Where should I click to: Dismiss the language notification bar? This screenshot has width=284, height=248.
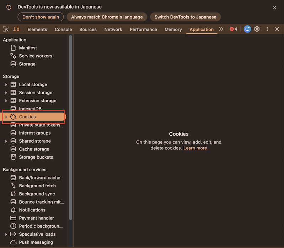click(x=275, y=7)
